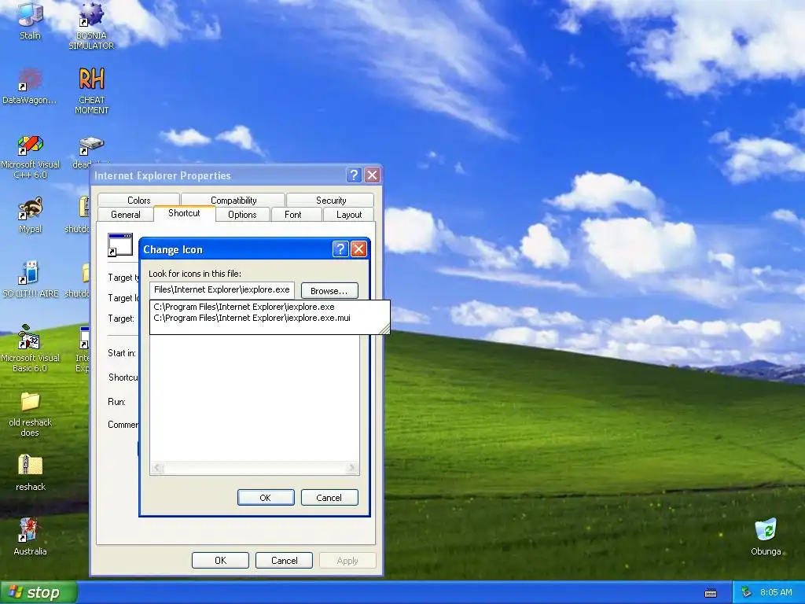Image resolution: width=805 pixels, height=604 pixels.
Task: Switch to the General tab
Action: coord(125,215)
